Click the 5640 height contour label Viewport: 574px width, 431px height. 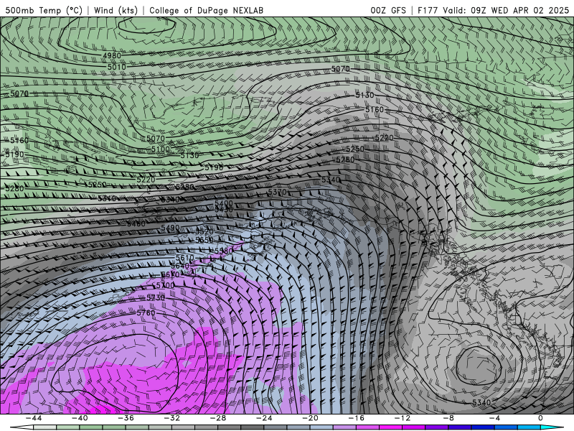coord(180,266)
